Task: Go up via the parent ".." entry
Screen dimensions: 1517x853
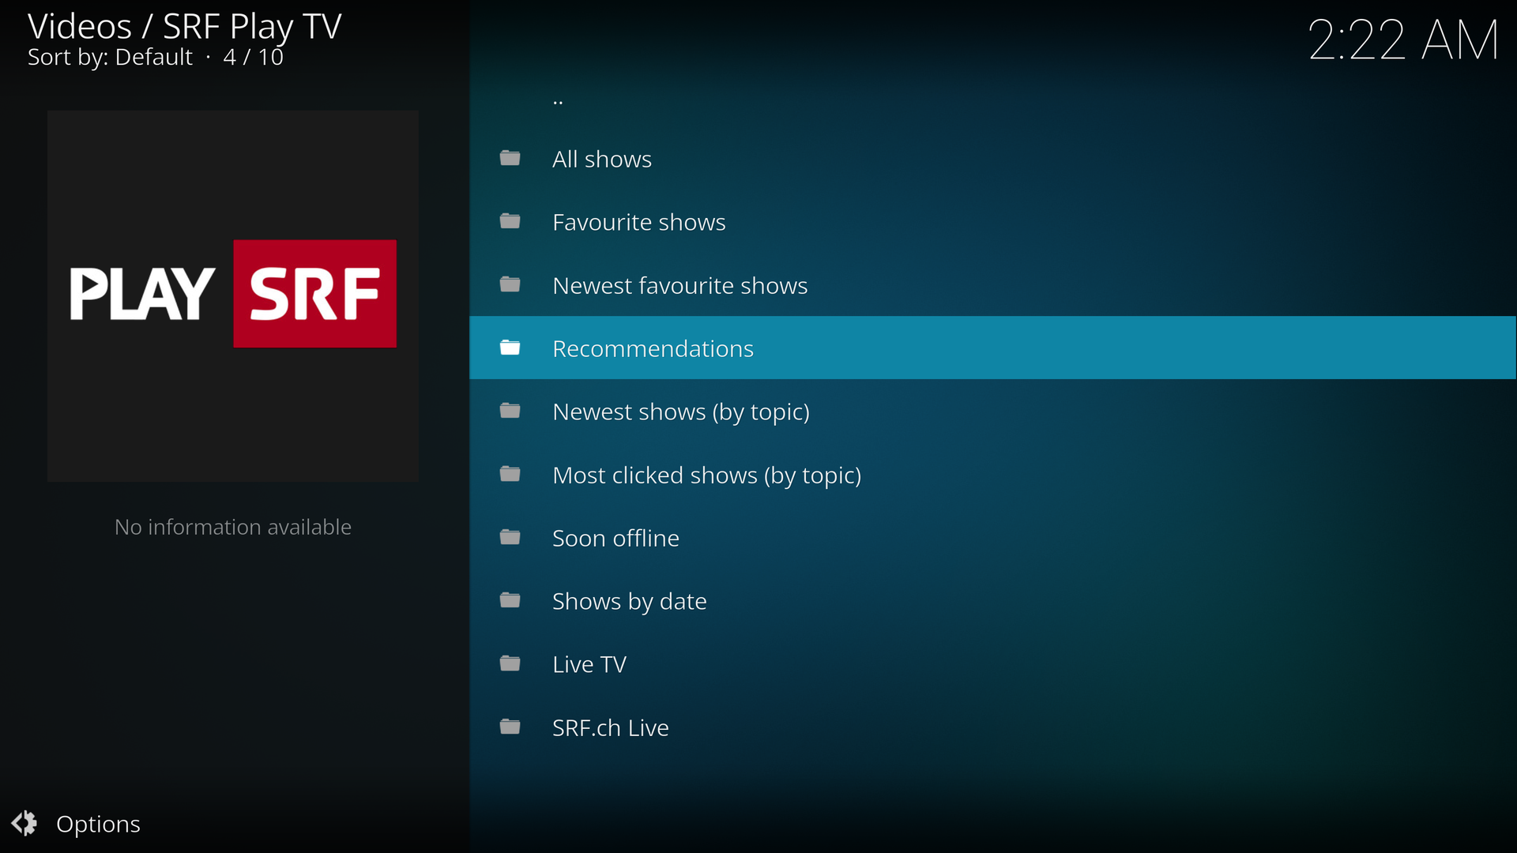Action: (x=558, y=100)
